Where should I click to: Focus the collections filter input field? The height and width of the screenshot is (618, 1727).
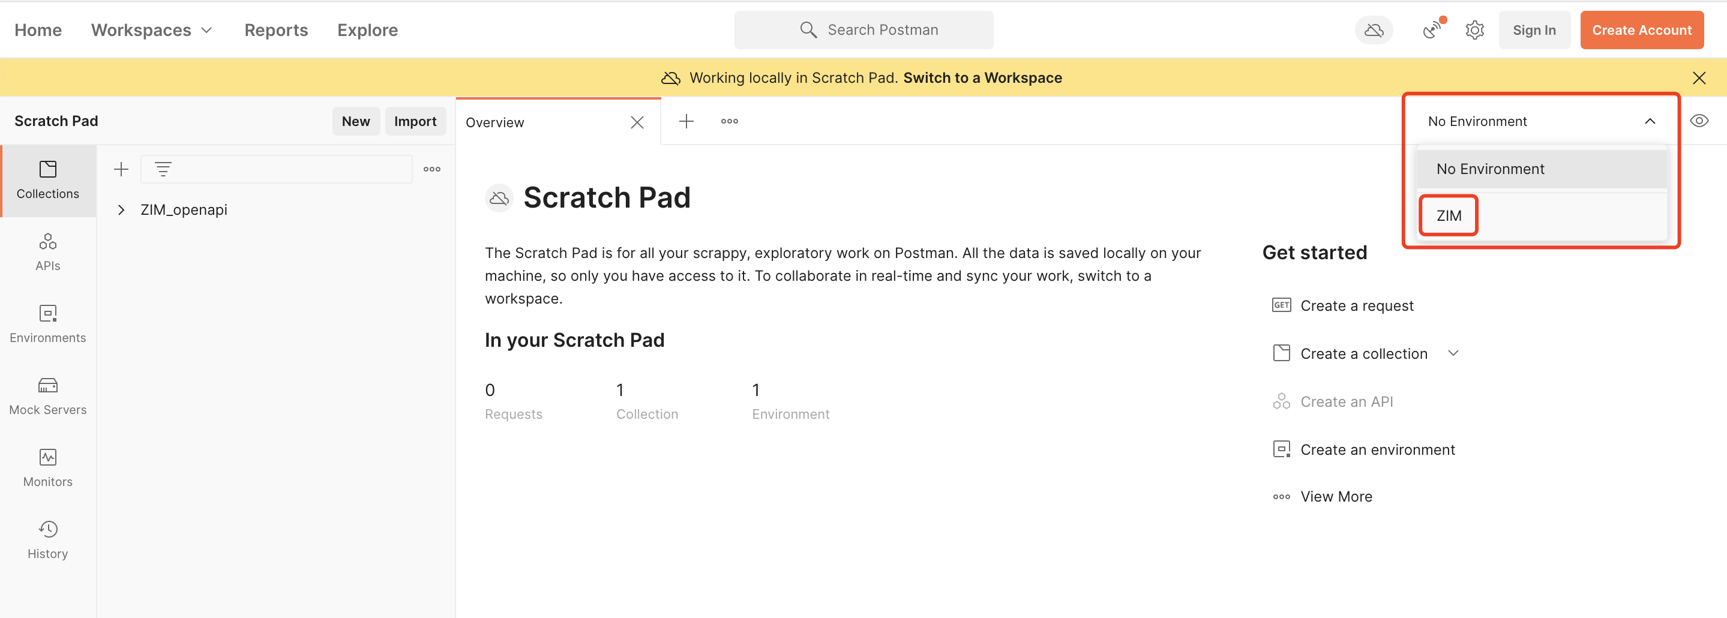[x=276, y=169]
